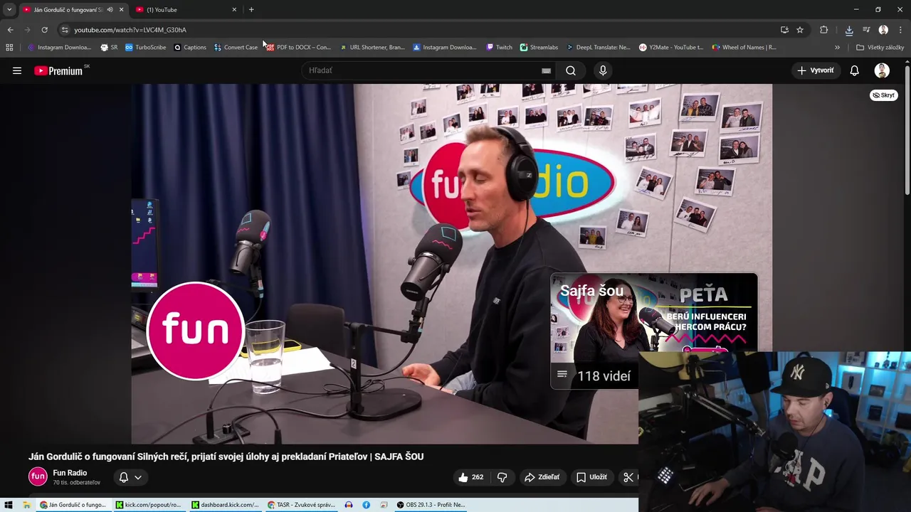The height and width of the screenshot is (512, 911).
Task: Bookmark this page with the star
Action: (800, 30)
